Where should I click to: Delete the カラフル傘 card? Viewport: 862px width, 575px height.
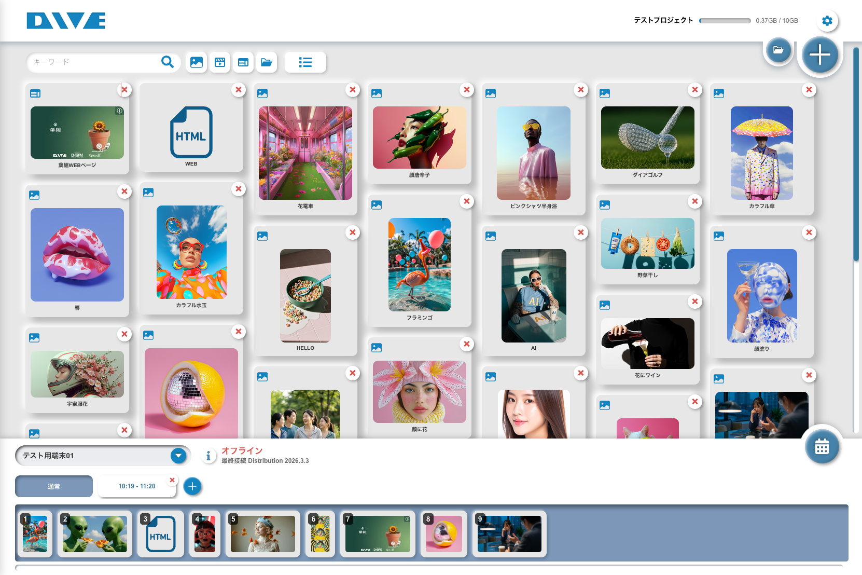coord(809,90)
